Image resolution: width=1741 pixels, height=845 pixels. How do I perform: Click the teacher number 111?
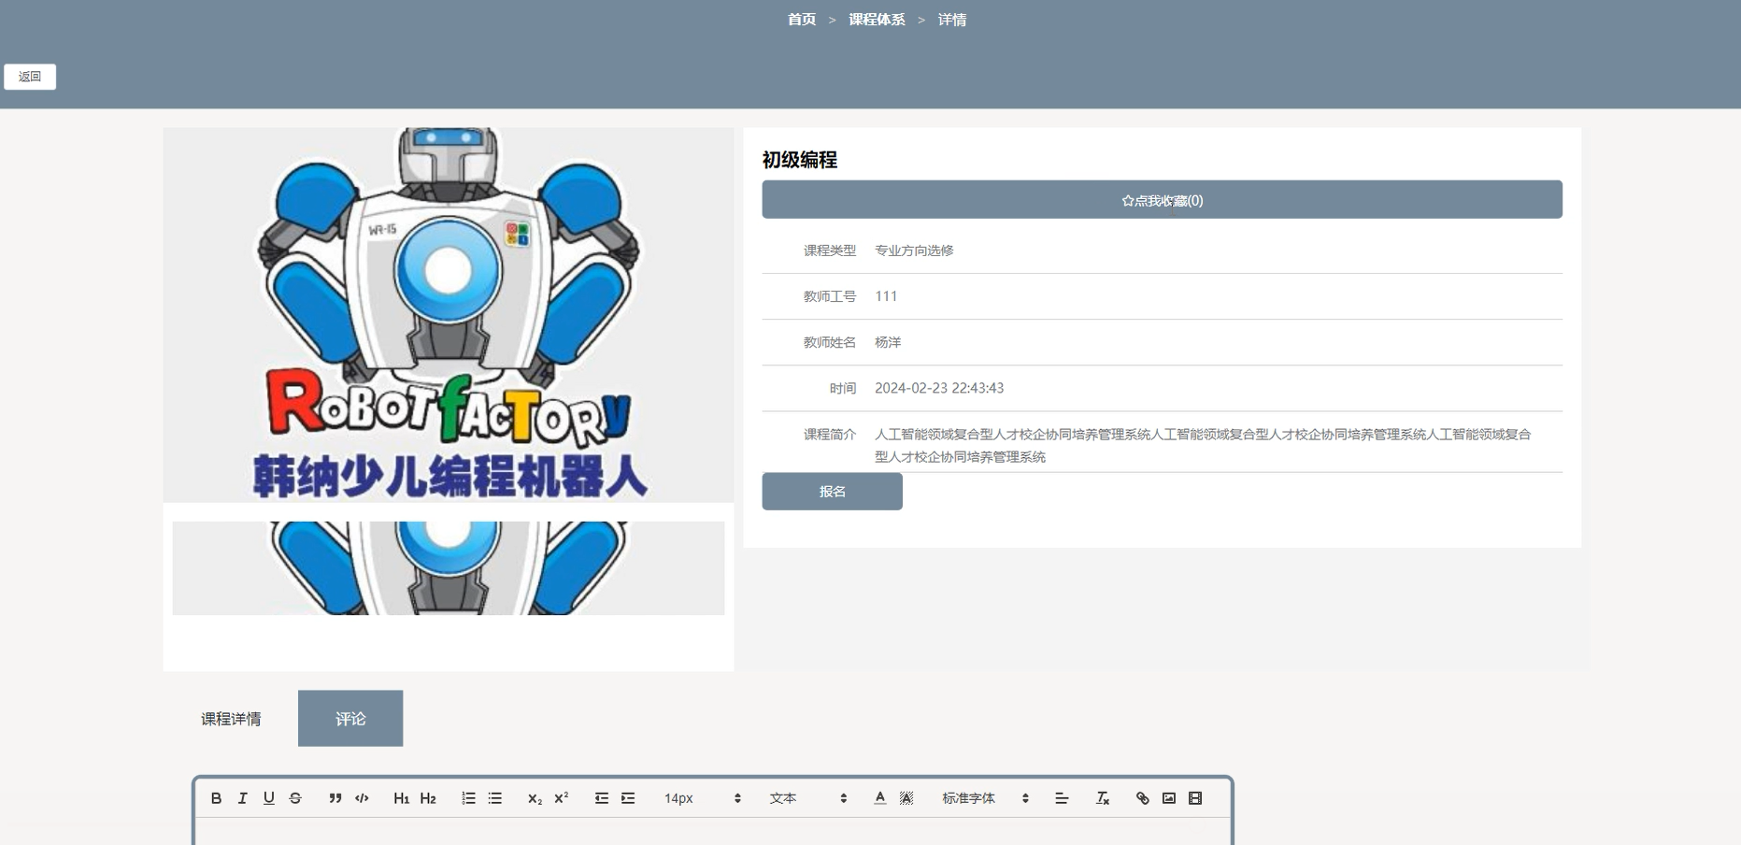(x=886, y=296)
